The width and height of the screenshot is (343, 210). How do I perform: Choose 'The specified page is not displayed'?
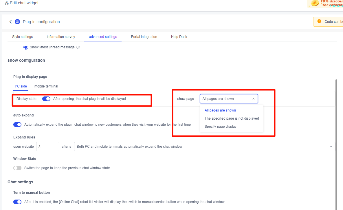coord(232,118)
